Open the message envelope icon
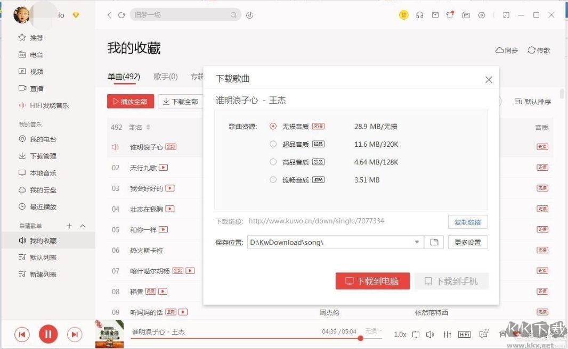Screen dimensions: 568x349 435,15
